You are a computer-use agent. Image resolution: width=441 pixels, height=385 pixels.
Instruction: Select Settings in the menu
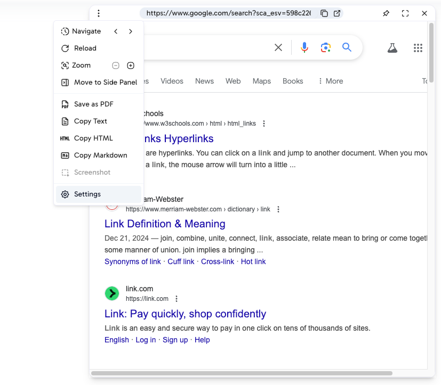coord(87,194)
